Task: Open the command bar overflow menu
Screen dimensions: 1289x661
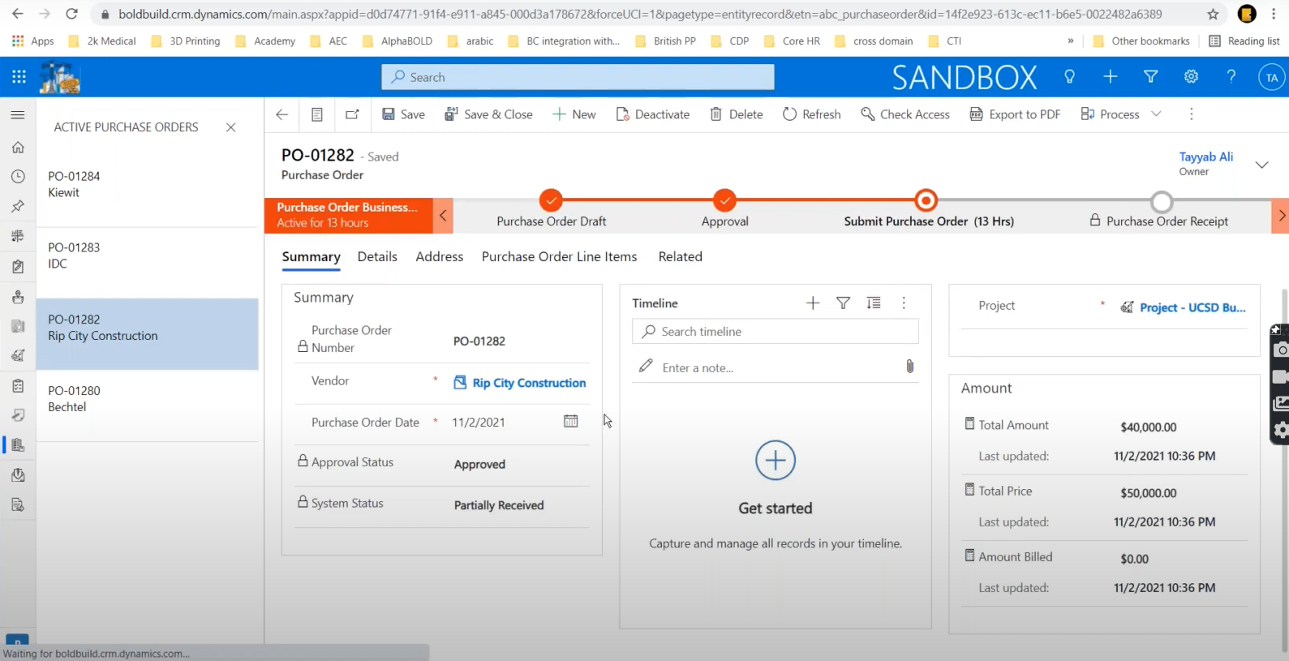Action: coord(1191,114)
